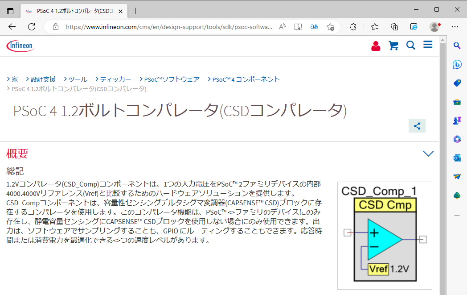Open the myInfineon user account icon
This screenshot has height=295, width=467.
(x=376, y=46)
